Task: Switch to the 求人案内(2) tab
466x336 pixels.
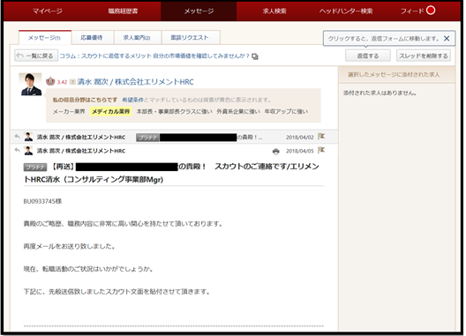Action: 137,38
